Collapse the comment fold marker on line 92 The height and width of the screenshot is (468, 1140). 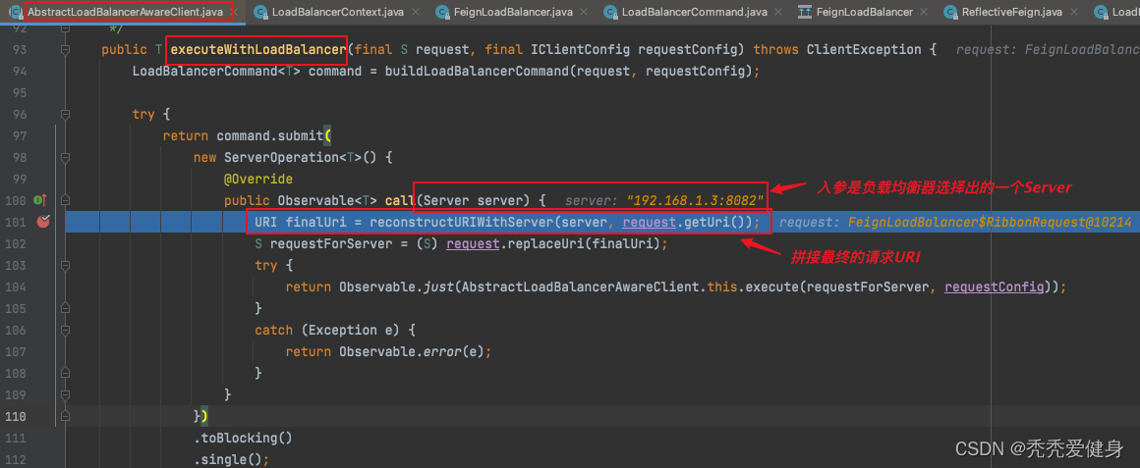point(66,28)
